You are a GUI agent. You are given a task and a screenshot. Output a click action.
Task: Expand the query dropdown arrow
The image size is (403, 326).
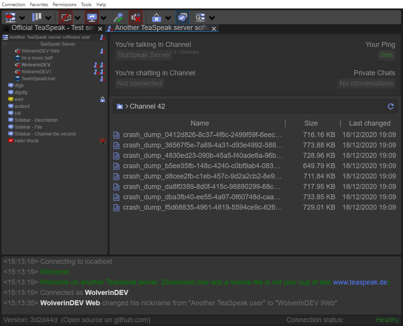212,18
